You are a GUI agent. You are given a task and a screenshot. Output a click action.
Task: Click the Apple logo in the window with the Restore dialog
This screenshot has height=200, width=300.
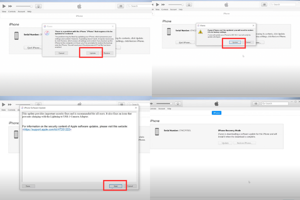[79, 6]
